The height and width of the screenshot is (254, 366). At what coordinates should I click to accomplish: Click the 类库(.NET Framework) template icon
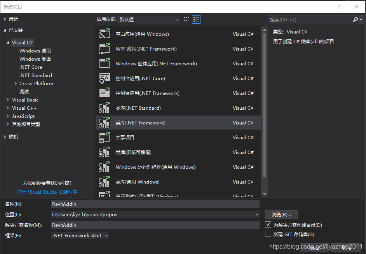105,123
